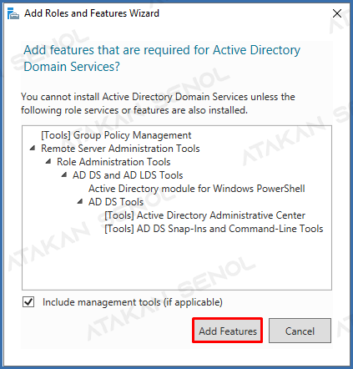Click the wizard icon in the title bar
The width and height of the screenshot is (353, 369).
coord(13,13)
